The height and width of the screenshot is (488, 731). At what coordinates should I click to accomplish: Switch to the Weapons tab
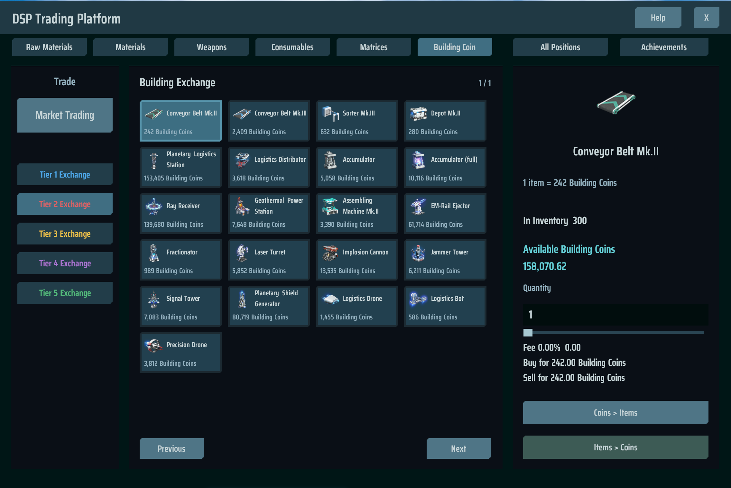coord(212,47)
